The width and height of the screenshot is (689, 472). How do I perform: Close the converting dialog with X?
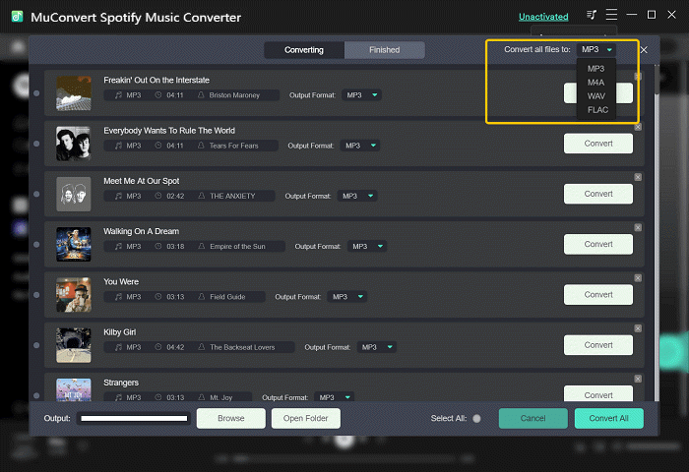pyautogui.click(x=644, y=50)
